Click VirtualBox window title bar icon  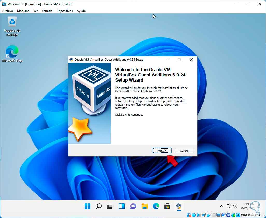tap(4, 4)
